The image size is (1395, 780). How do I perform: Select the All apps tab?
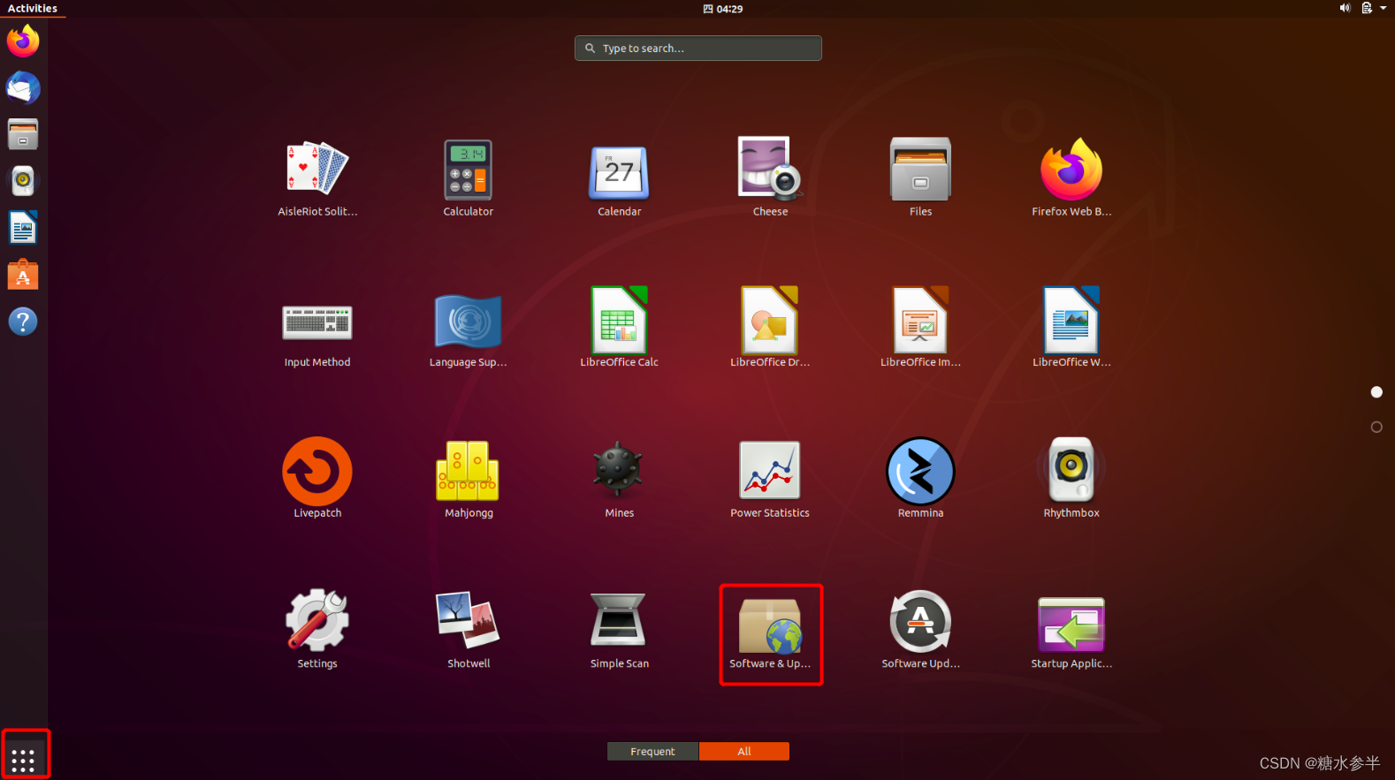pyautogui.click(x=744, y=752)
